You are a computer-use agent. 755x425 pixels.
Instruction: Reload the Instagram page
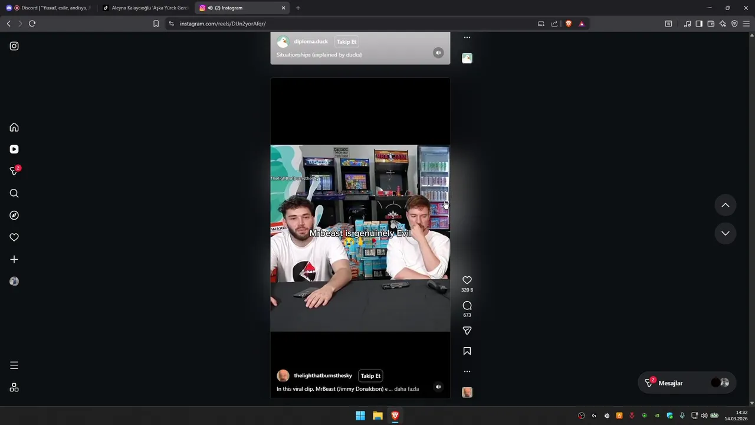(32, 24)
